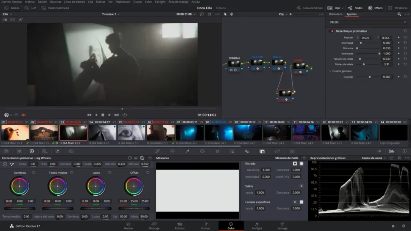Screen dimensions: 411x231
Task: Switch to the Edición page tab
Action: pyautogui.click(x=179, y=226)
